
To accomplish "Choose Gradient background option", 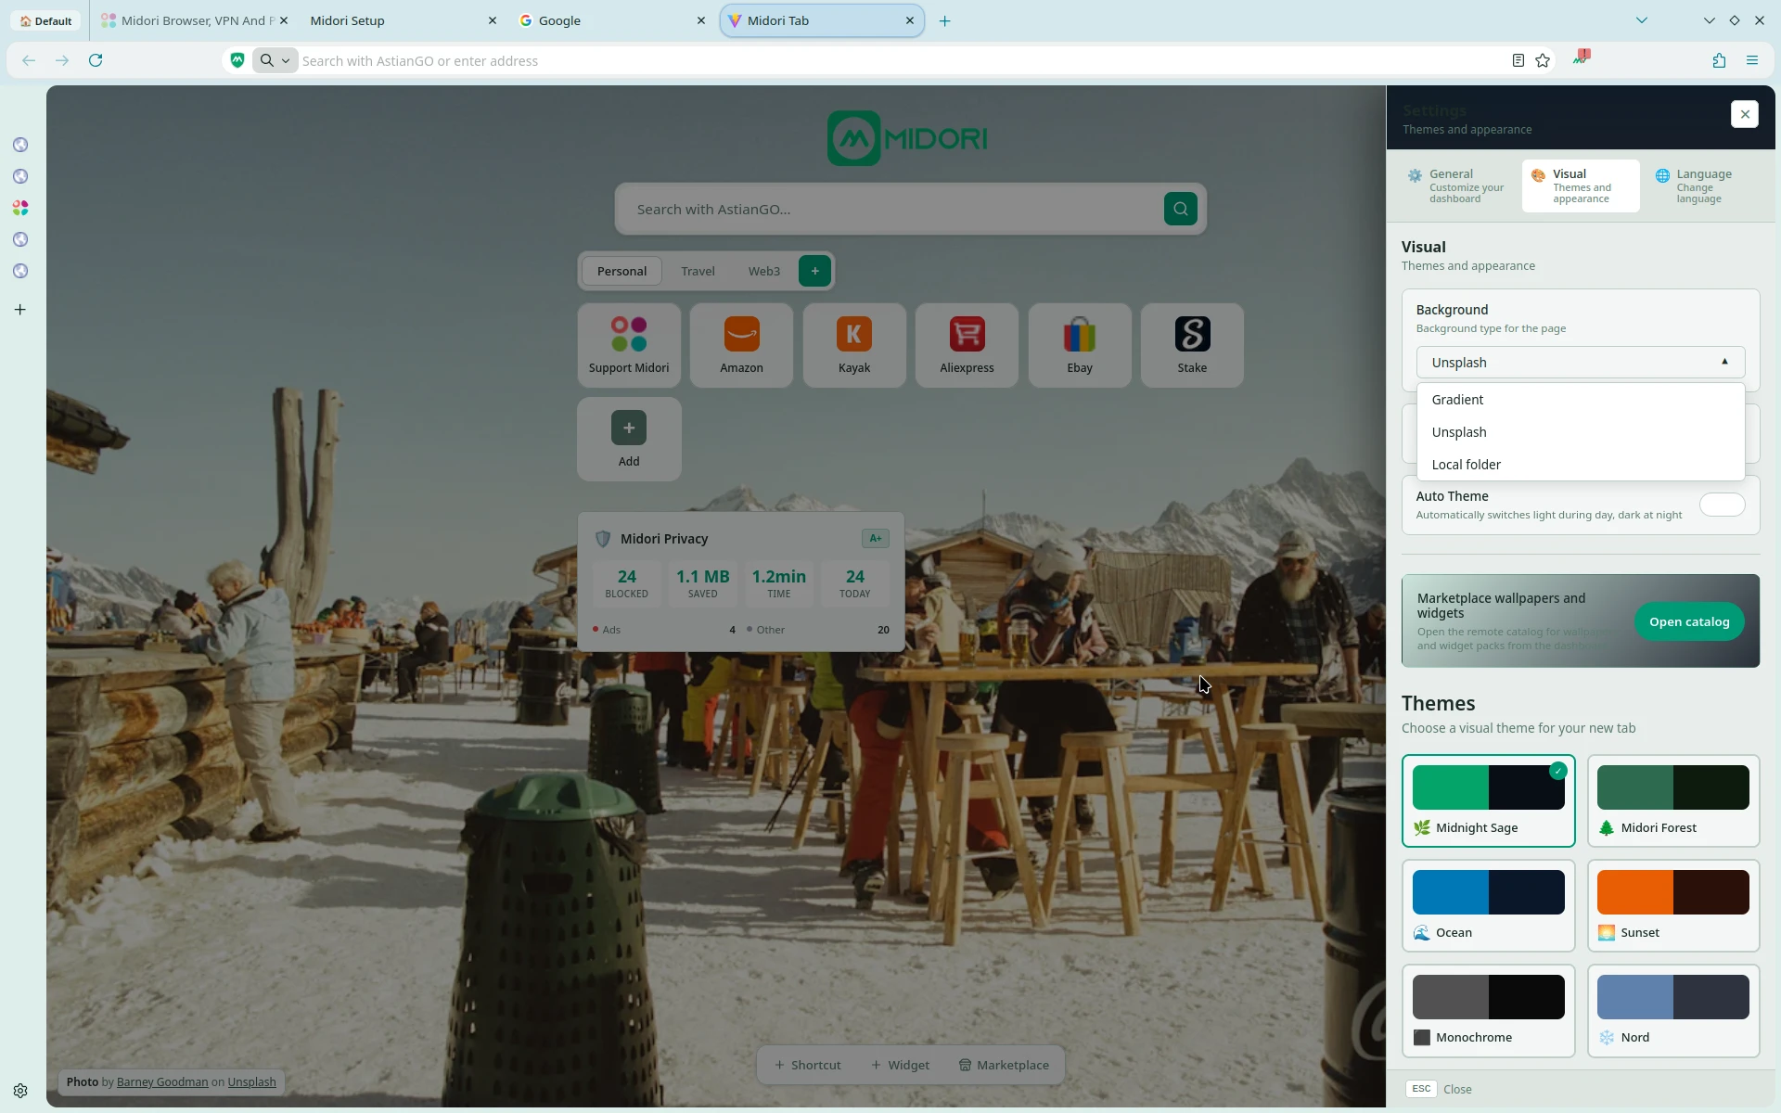I will [1580, 400].
